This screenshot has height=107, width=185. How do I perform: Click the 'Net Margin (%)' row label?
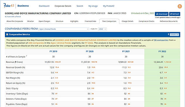coord(13,78)
